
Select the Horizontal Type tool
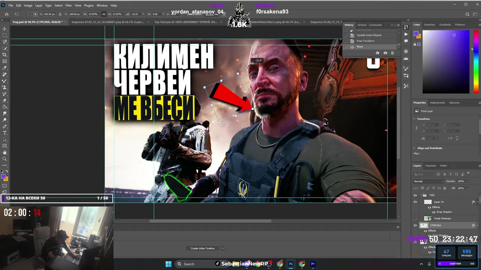point(5,133)
